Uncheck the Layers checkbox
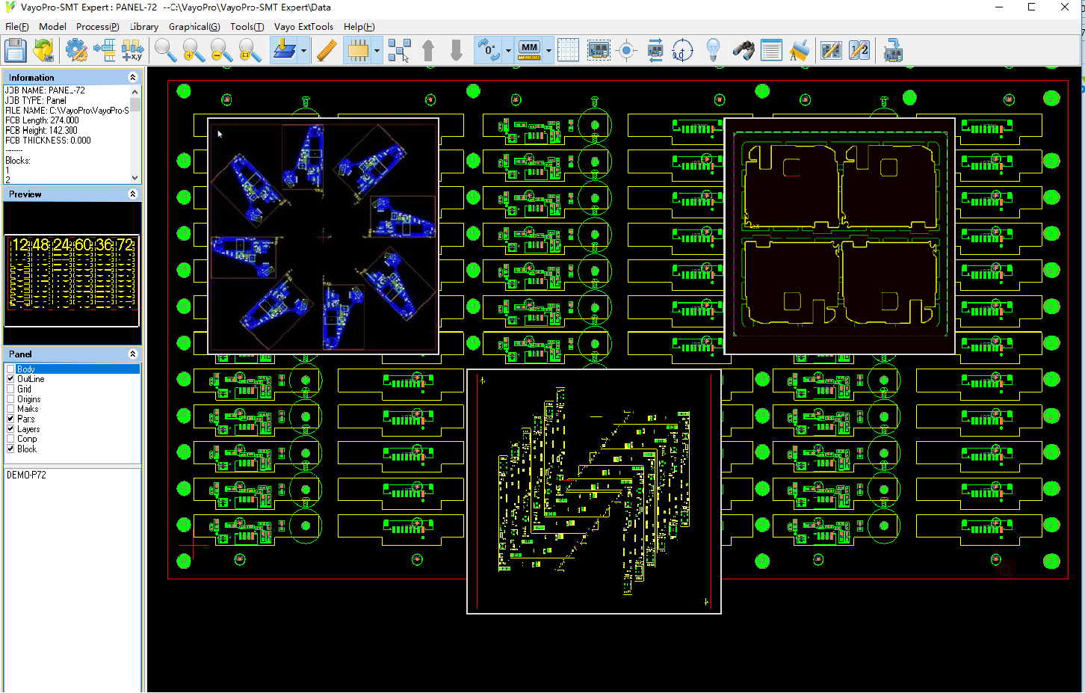The height and width of the screenshot is (693, 1085). 10,429
